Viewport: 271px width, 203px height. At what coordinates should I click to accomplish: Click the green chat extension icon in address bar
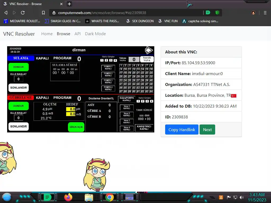pyautogui.click(x=208, y=13)
